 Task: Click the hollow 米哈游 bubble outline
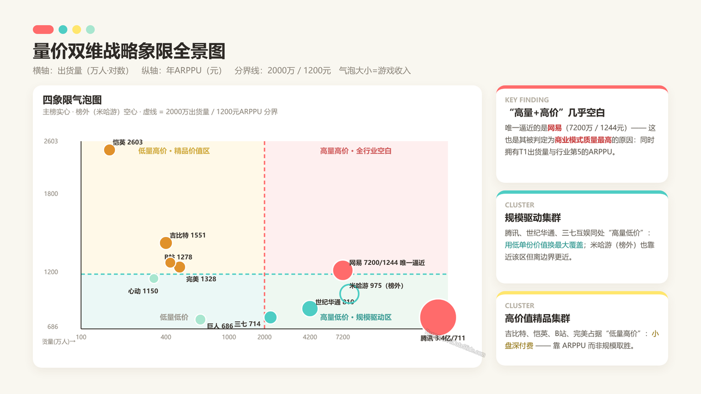[349, 294]
